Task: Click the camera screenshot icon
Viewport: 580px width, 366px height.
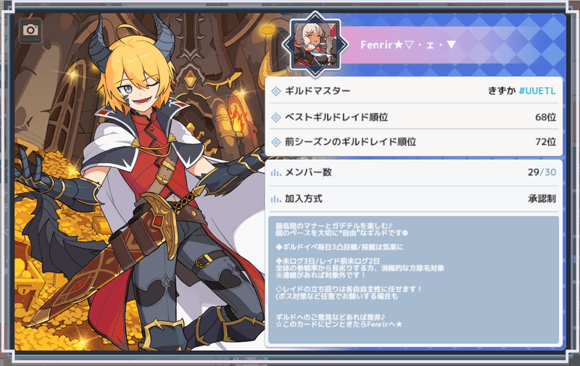Action: click(30, 30)
